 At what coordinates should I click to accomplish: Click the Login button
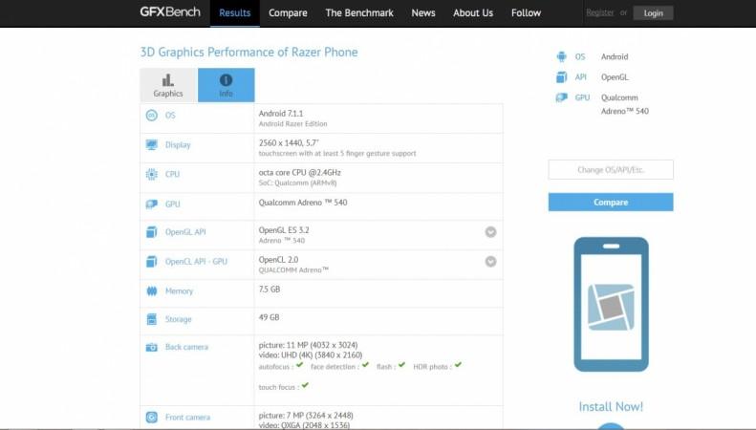pyautogui.click(x=654, y=13)
